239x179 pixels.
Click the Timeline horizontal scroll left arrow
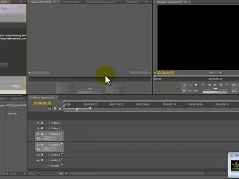(x=66, y=174)
